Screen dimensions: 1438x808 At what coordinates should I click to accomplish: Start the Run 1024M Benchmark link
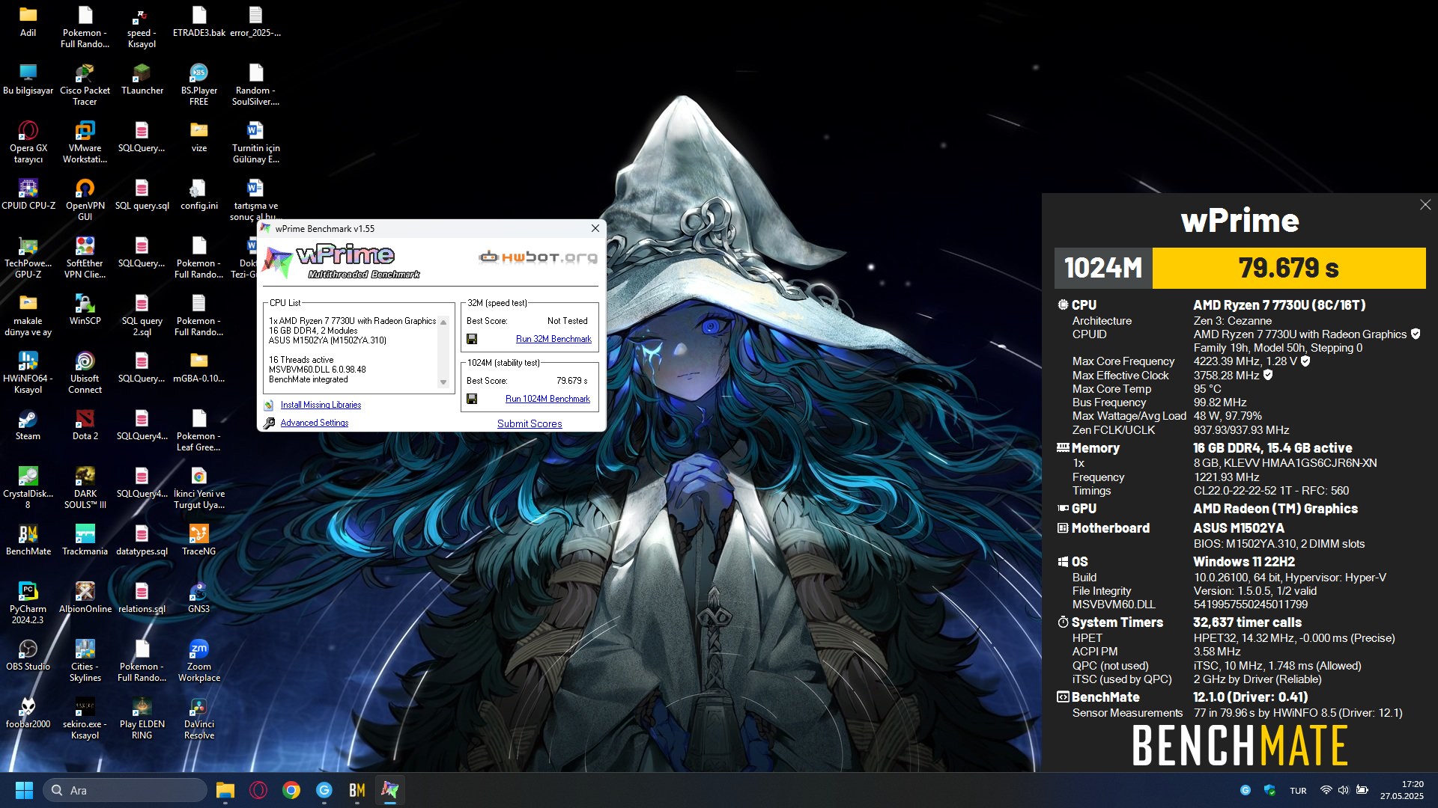tap(547, 399)
